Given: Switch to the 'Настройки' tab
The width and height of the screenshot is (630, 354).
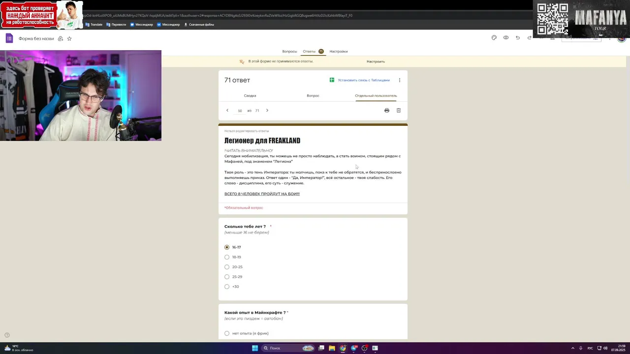Looking at the screenshot, I should click(x=339, y=52).
